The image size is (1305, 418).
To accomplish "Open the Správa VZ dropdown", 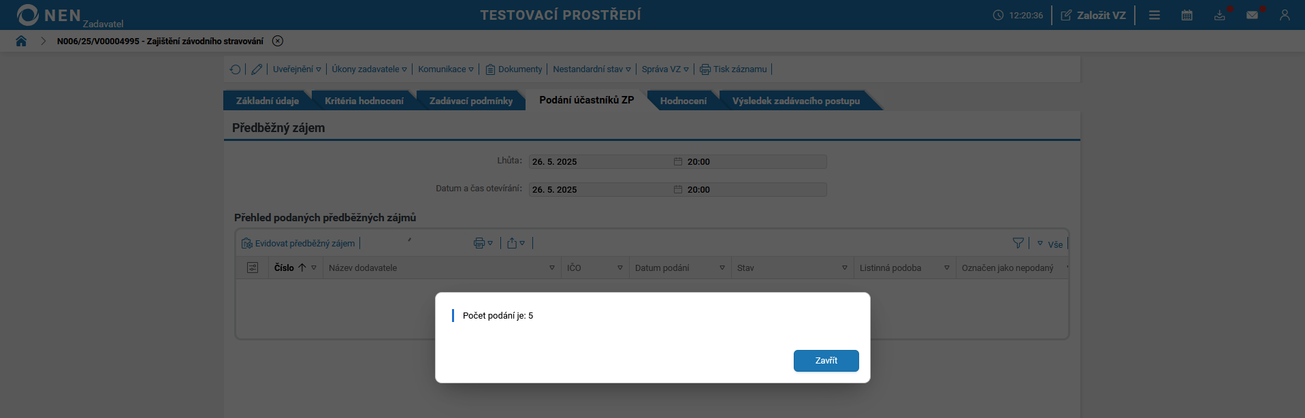I will 665,69.
